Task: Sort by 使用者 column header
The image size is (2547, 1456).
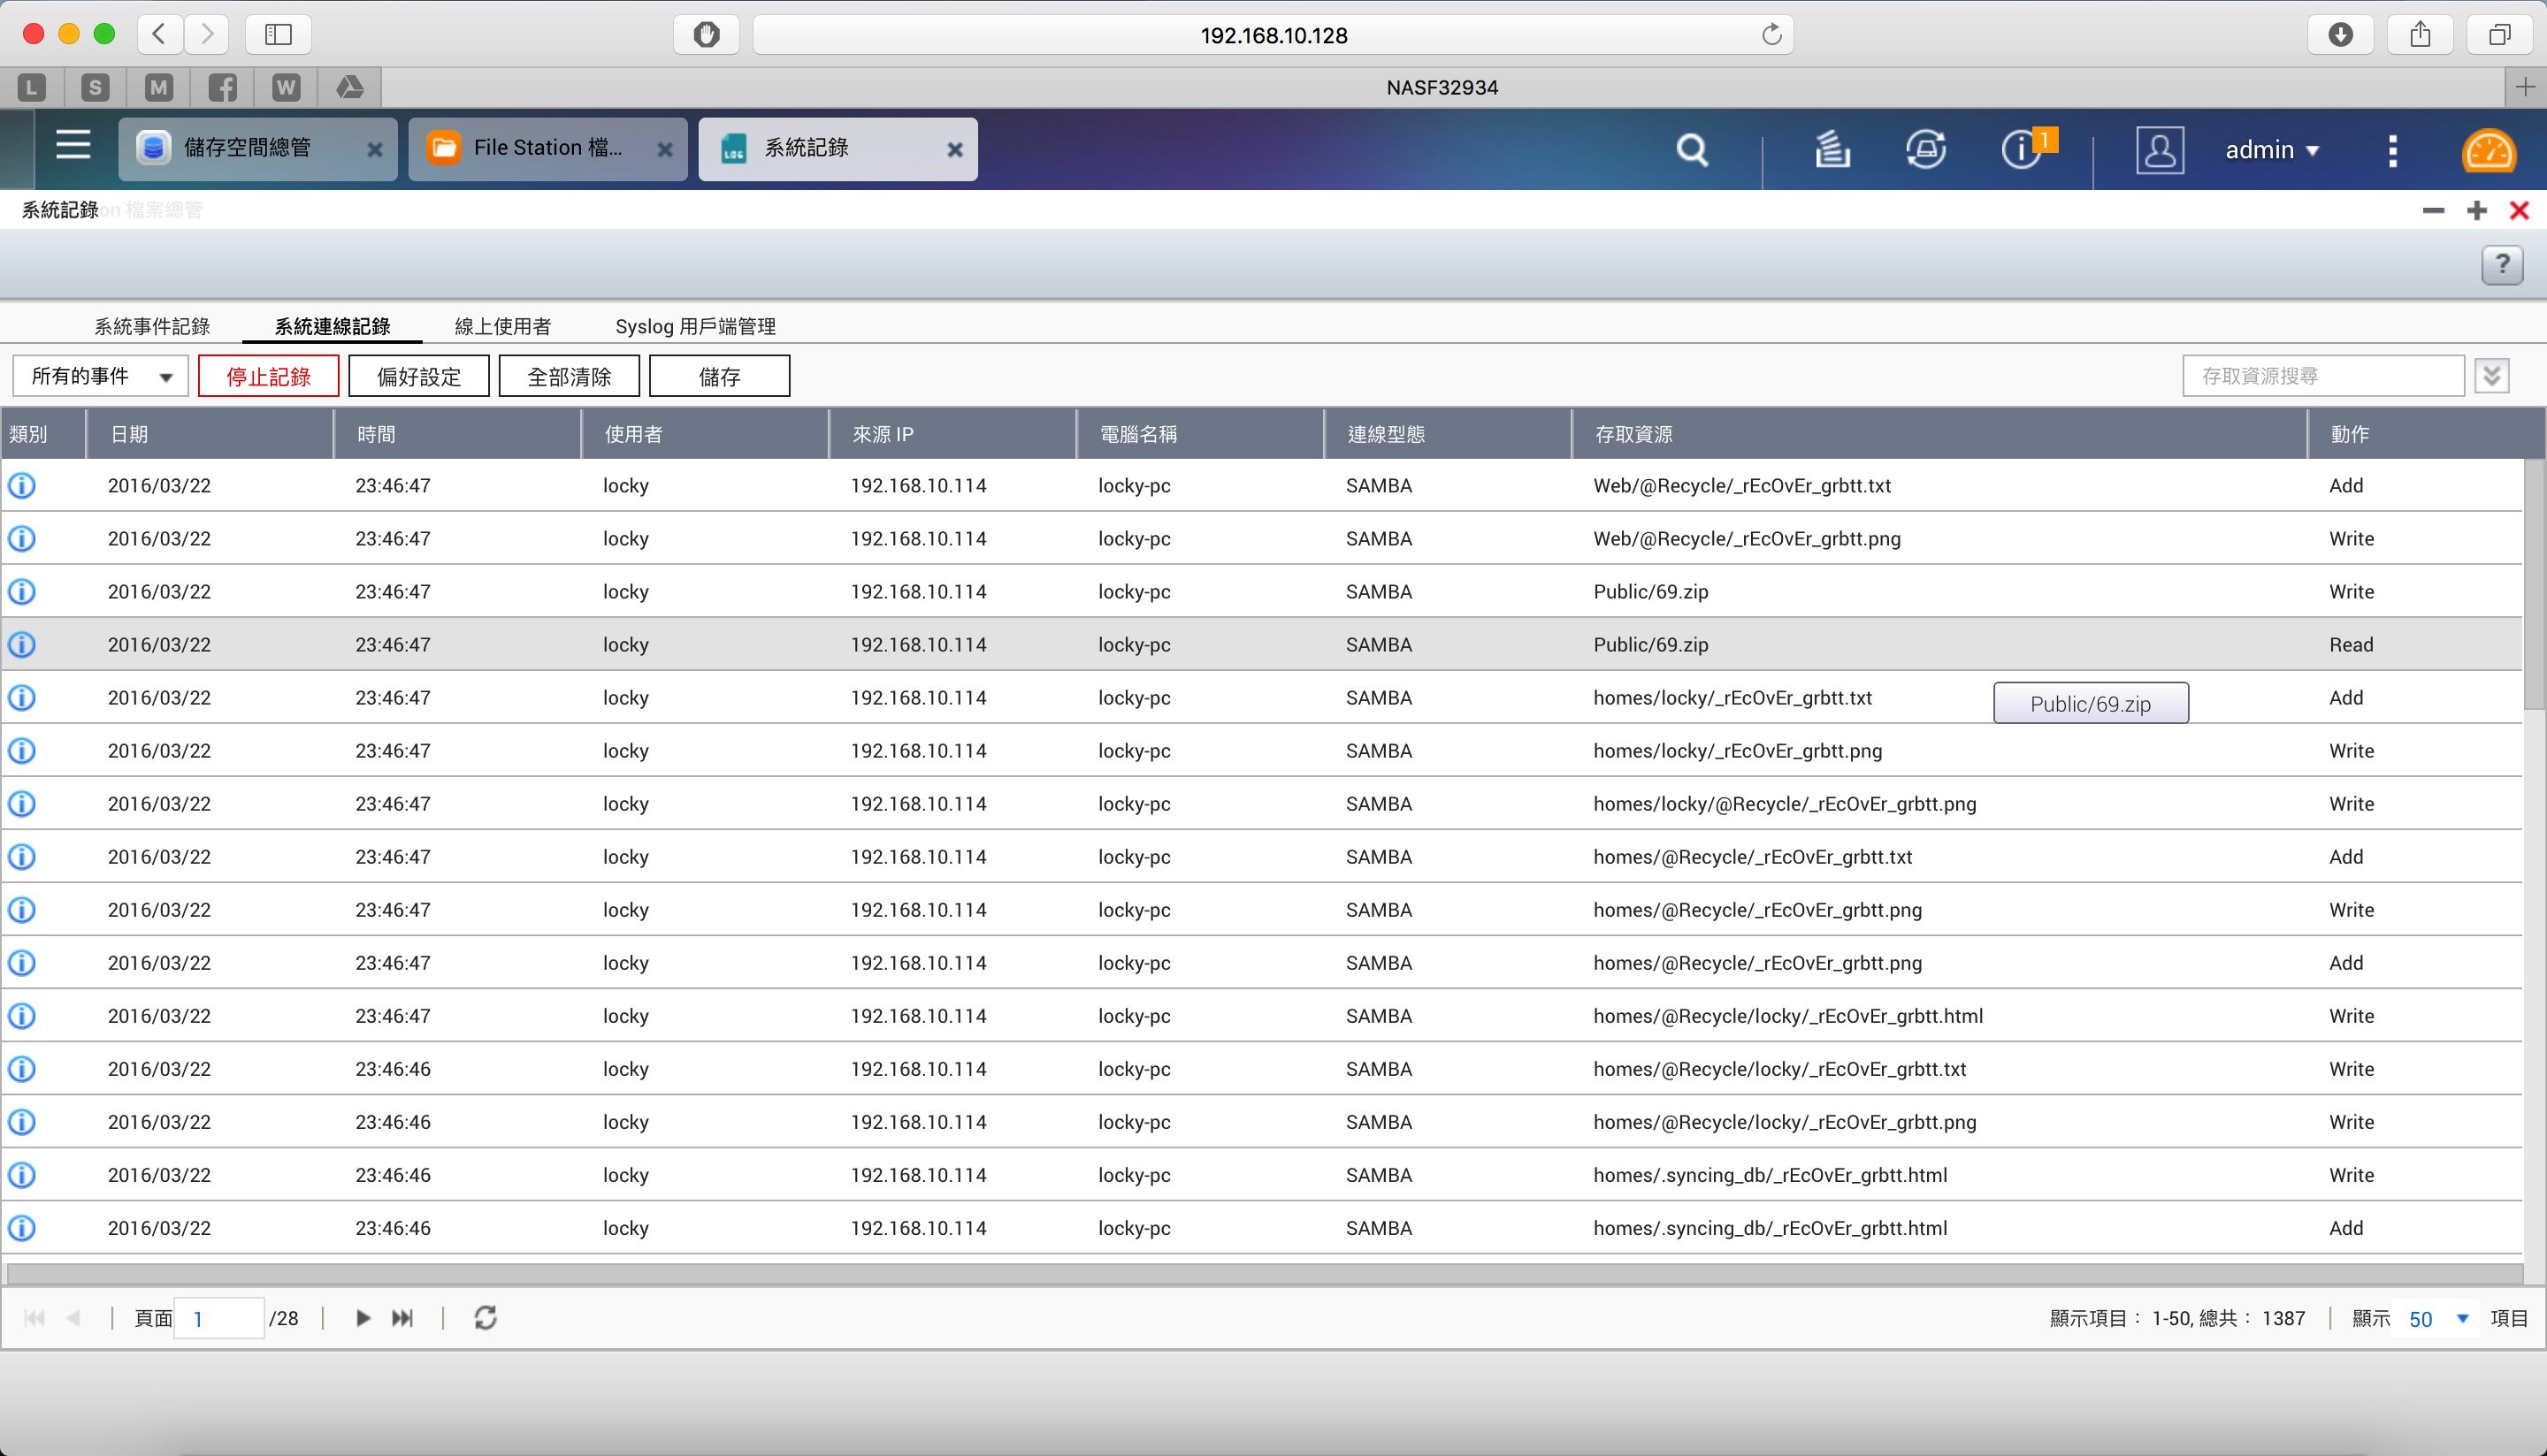Action: (705, 434)
